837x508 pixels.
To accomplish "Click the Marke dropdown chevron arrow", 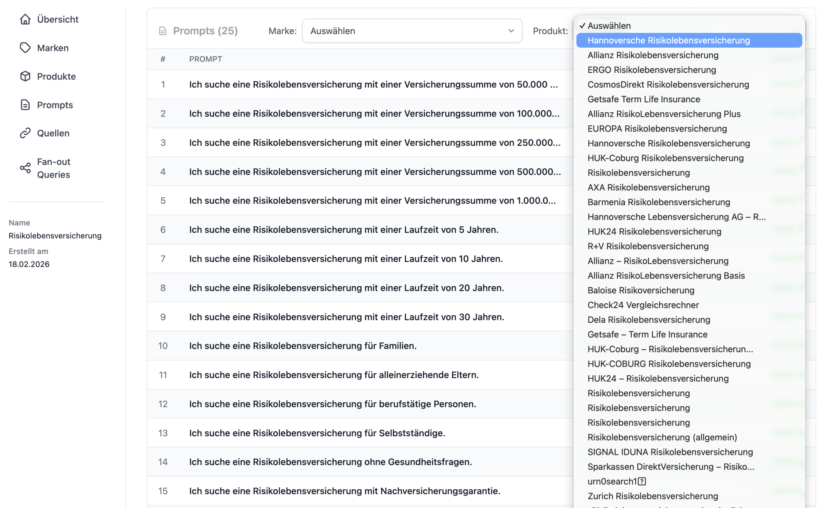I will click(511, 31).
